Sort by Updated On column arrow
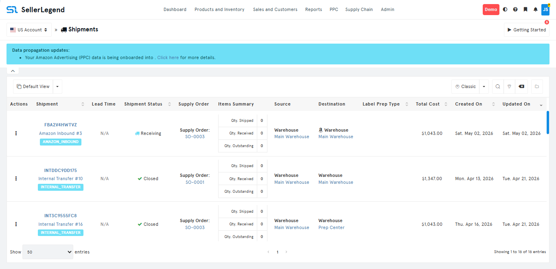The height and width of the screenshot is (269, 556). (541, 105)
